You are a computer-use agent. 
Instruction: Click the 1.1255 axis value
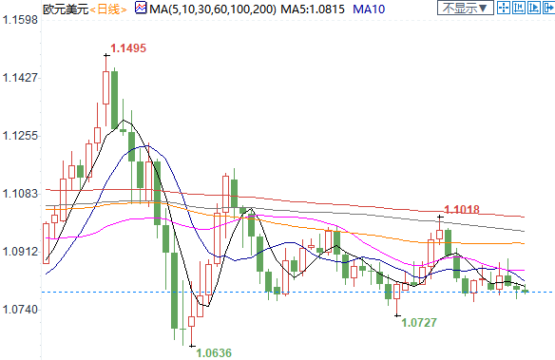pyautogui.click(x=20, y=136)
